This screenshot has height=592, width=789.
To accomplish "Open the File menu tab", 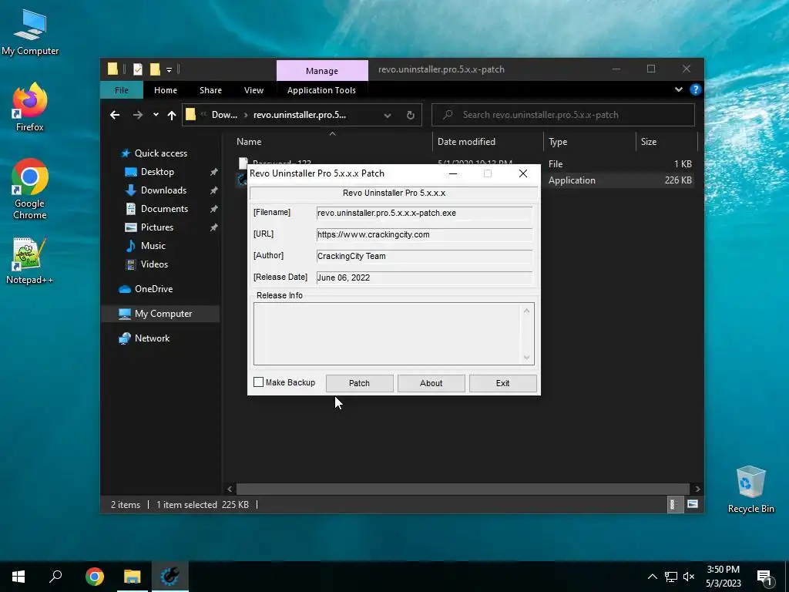I will click(x=122, y=90).
